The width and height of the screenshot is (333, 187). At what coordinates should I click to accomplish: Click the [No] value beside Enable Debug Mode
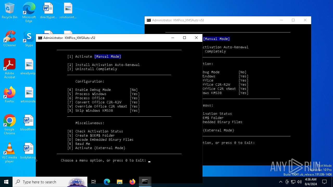click(134, 90)
